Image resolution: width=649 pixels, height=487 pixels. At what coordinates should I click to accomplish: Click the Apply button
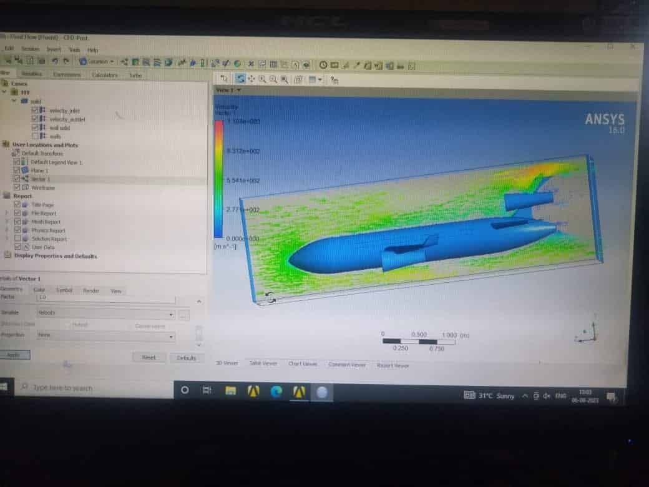[x=14, y=355]
